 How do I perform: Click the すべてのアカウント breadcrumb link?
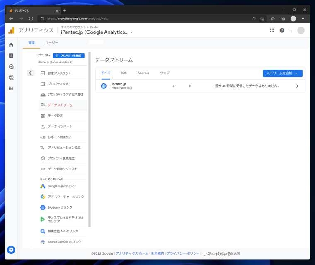point(73,27)
